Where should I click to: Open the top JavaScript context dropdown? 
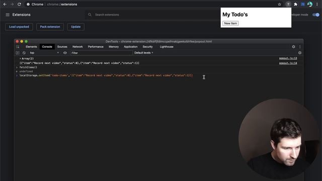coord(44,53)
